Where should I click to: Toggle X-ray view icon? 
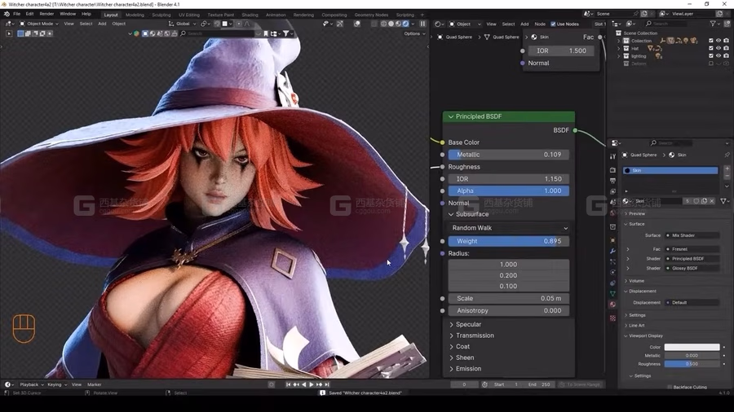point(374,24)
